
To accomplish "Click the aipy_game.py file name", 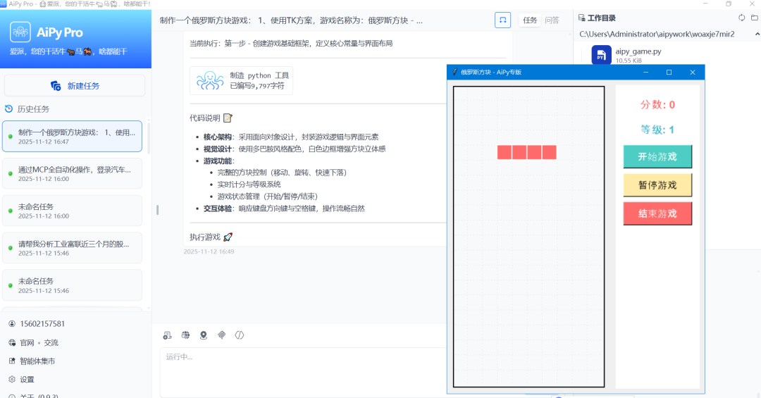I will (638, 51).
